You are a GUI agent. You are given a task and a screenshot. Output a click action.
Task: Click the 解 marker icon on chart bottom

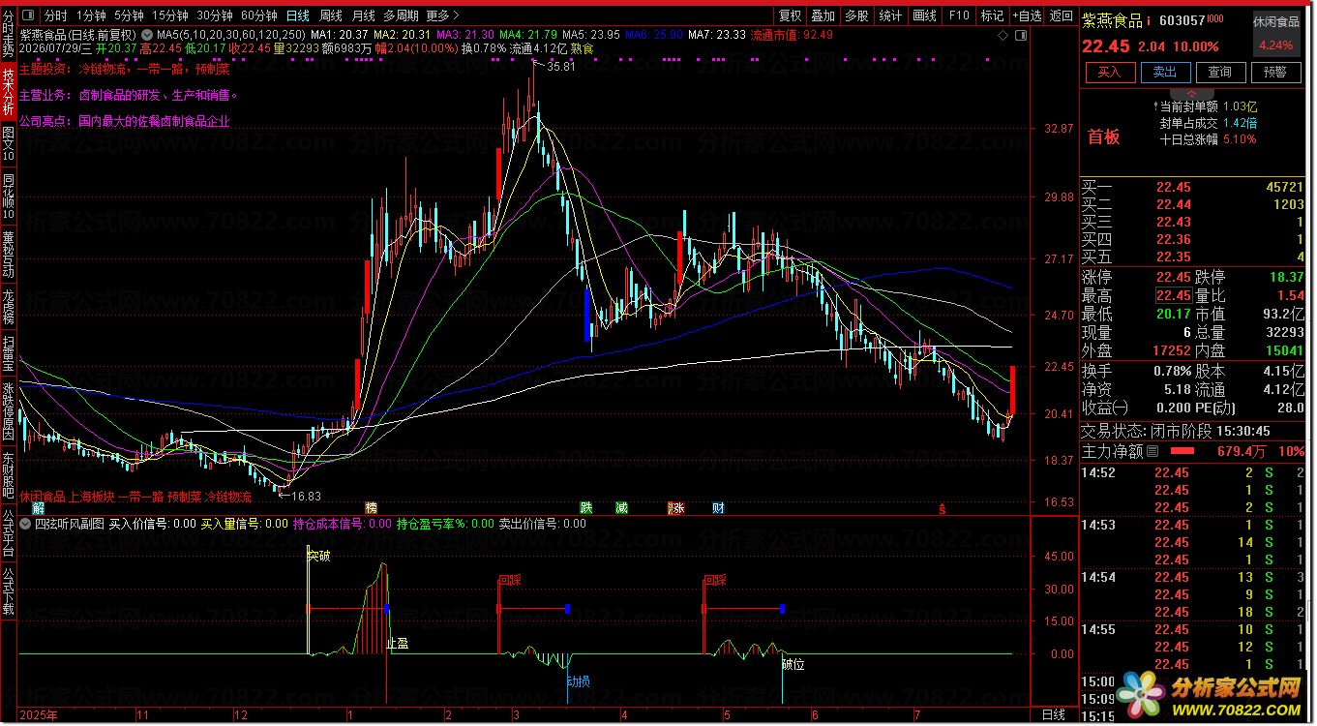pos(38,508)
